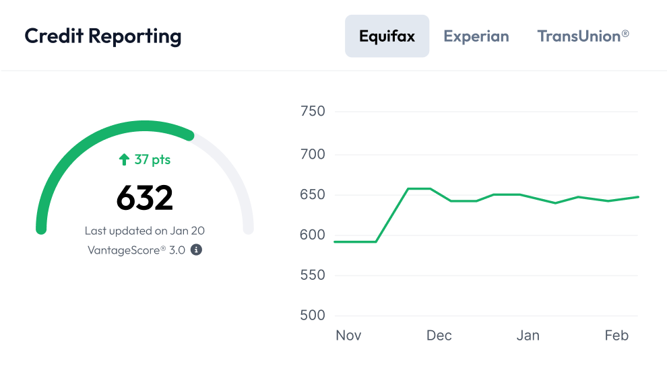The width and height of the screenshot is (667, 374).
Task: Click the 750 y-axis label
Action: [x=312, y=111]
